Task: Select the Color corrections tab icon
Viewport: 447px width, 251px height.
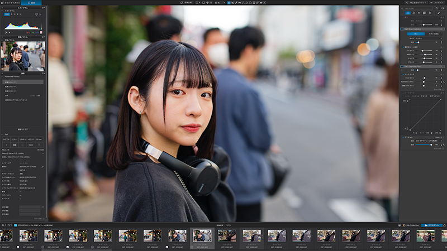Action: (x=413, y=13)
